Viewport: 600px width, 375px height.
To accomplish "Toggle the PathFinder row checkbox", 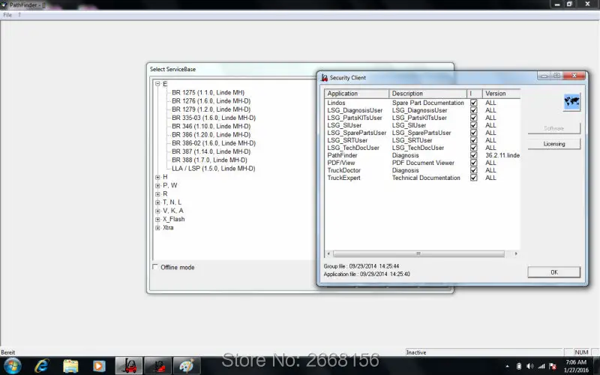I will pos(474,155).
